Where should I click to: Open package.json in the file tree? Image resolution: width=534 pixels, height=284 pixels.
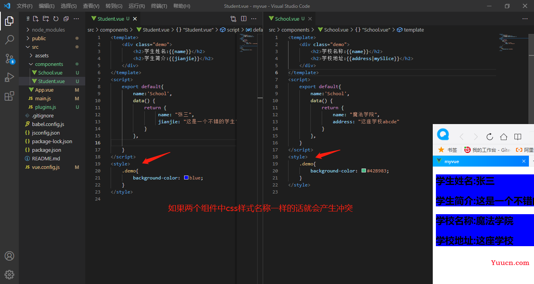coord(52,150)
